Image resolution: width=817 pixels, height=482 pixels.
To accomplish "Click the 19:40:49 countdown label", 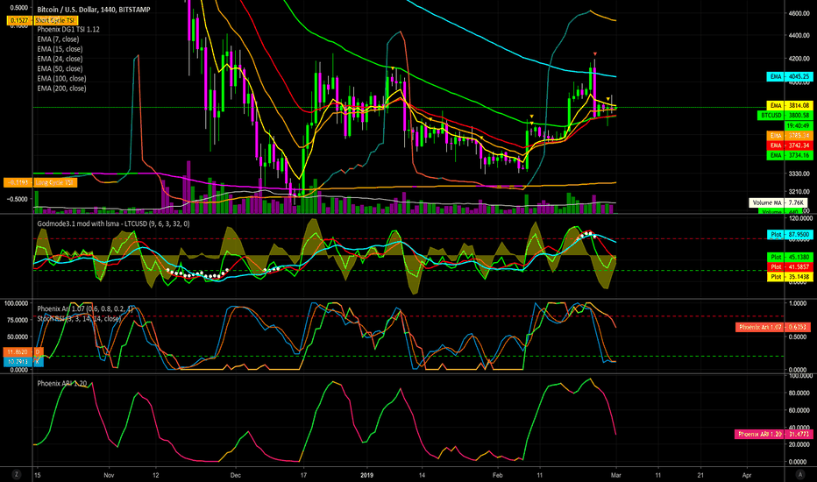I will coord(798,125).
